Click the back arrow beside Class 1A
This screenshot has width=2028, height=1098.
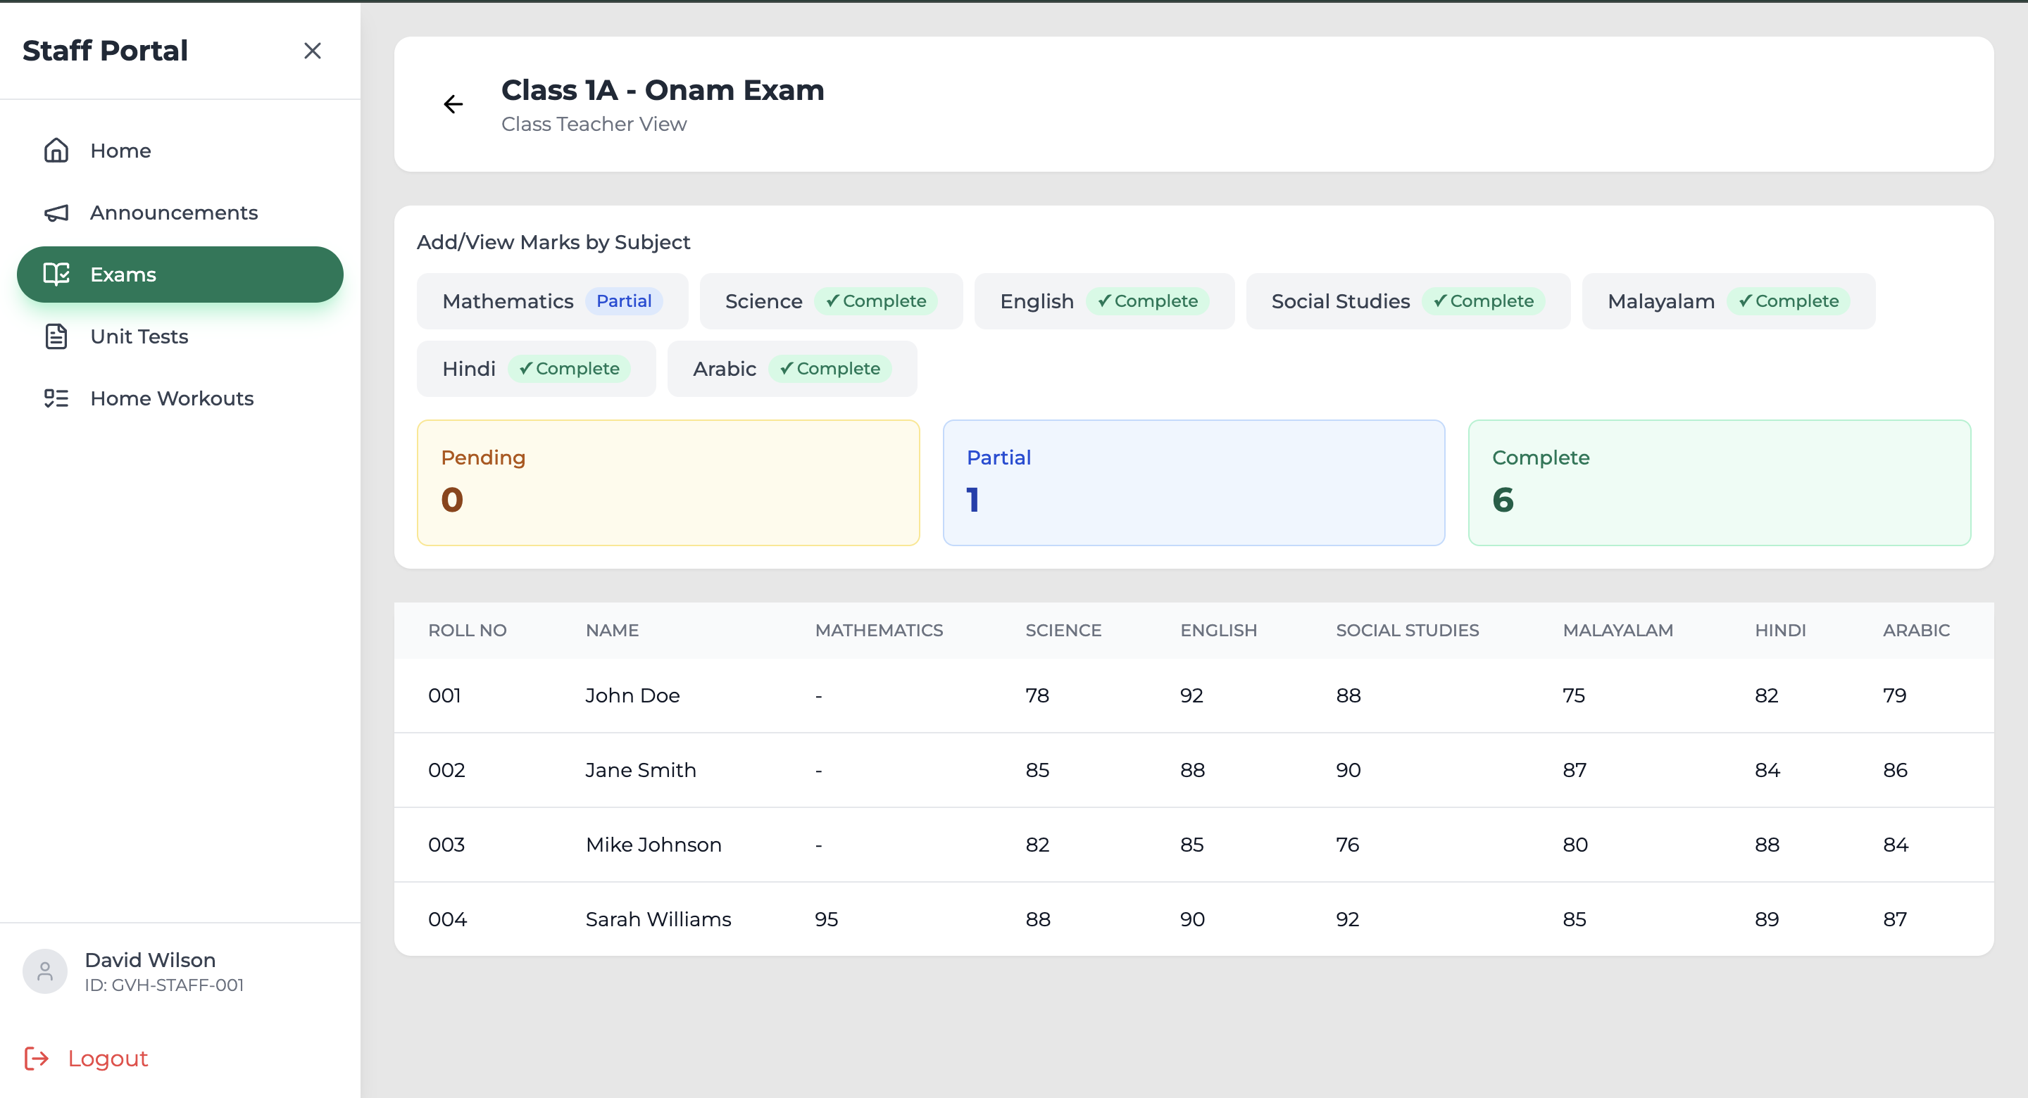pyautogui.click(x=453, y=104)
